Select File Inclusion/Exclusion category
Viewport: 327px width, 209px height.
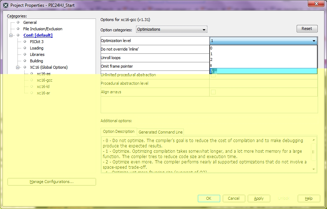(42, 29)
